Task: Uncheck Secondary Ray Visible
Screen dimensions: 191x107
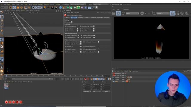Action: pyautogui.click(x=94, y=26)
